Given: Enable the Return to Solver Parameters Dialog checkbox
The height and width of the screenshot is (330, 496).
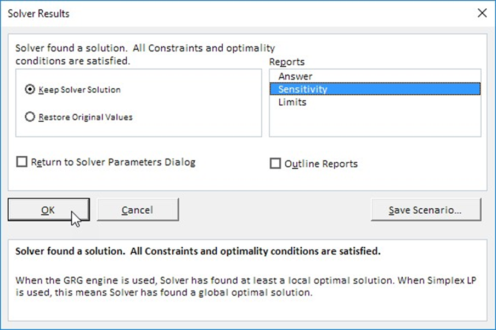Looking at the screenshot, I should [22, 162].
